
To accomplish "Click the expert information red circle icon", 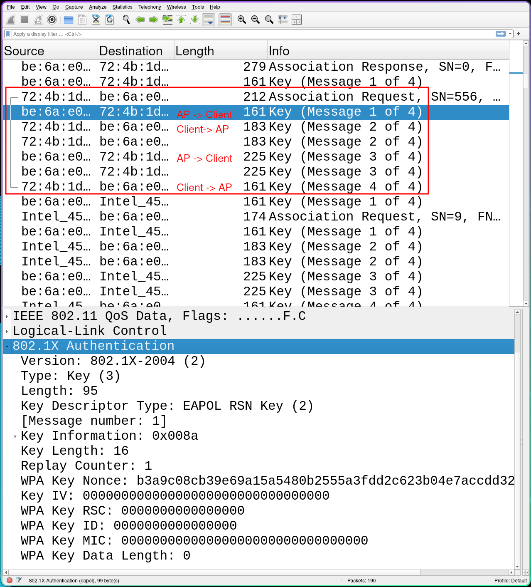I will (10, 580).
